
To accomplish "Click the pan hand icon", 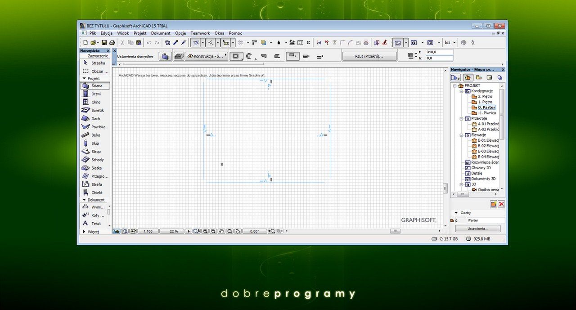I will pos(221,231).
